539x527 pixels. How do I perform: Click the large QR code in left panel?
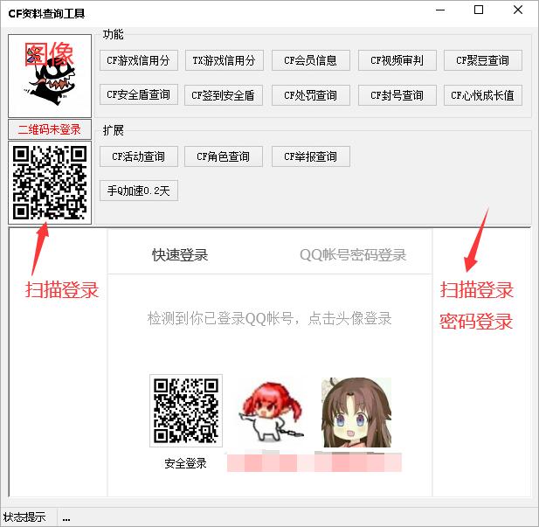tap(50, 183)
